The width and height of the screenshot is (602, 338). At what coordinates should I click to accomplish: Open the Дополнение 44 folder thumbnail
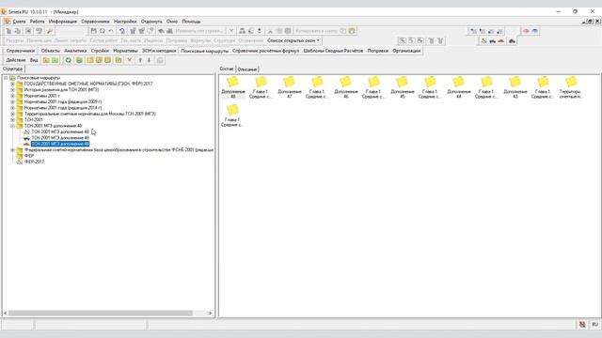(458, 87)
